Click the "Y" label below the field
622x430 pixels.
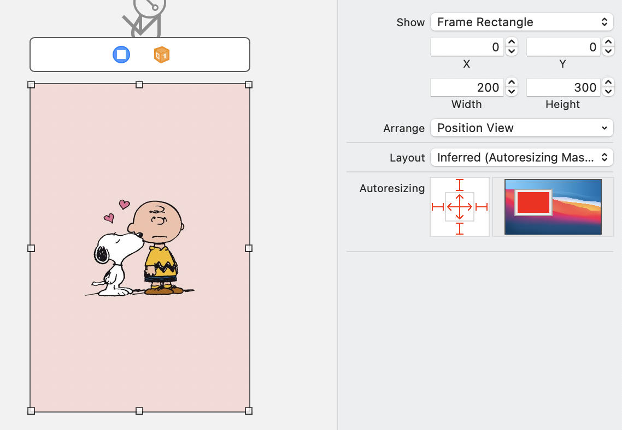(562, 64)
